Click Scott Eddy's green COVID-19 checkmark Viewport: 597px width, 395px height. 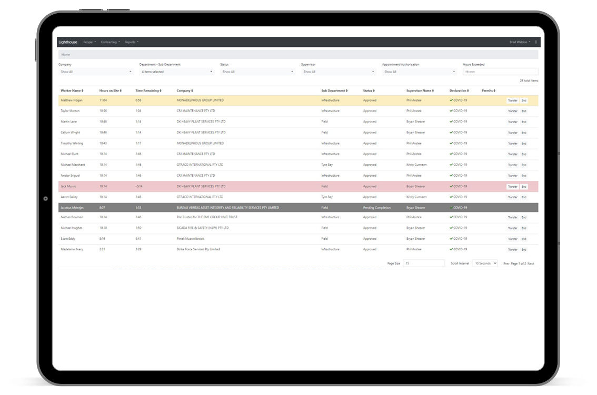point(451,239)
